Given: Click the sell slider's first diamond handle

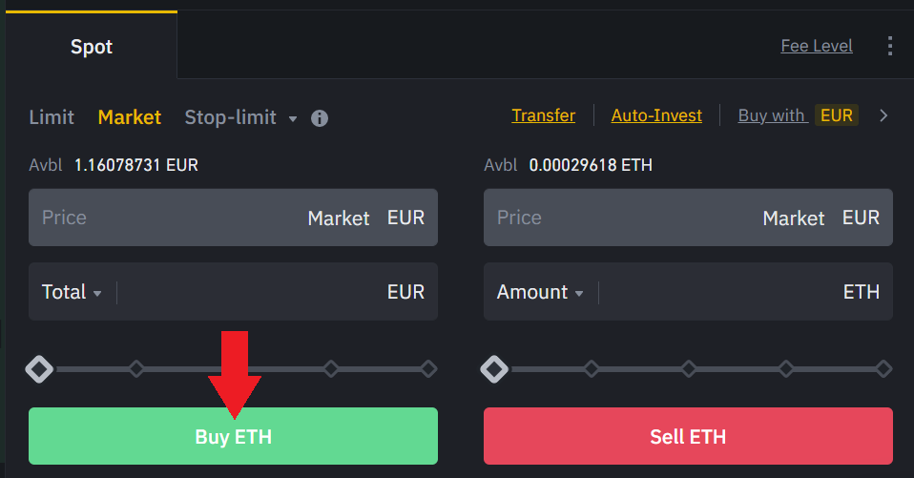Looking at the screenshot, I should click(494, 368).
